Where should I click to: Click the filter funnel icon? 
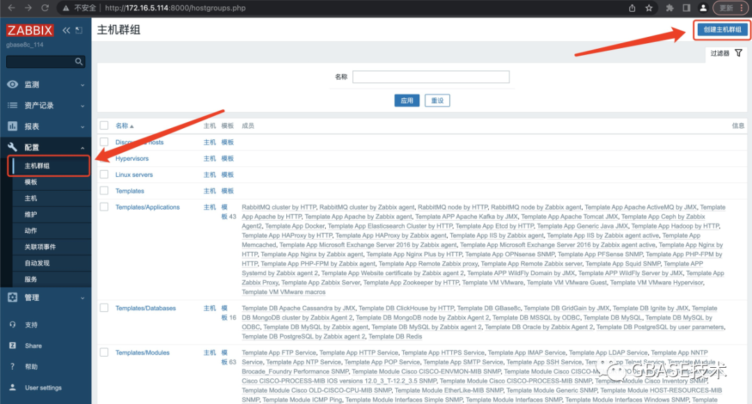pyautogui.click(x=739, y=53)
